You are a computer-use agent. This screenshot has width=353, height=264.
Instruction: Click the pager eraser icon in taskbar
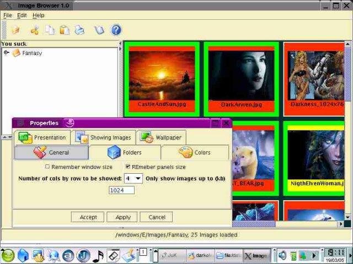(113, 256)
